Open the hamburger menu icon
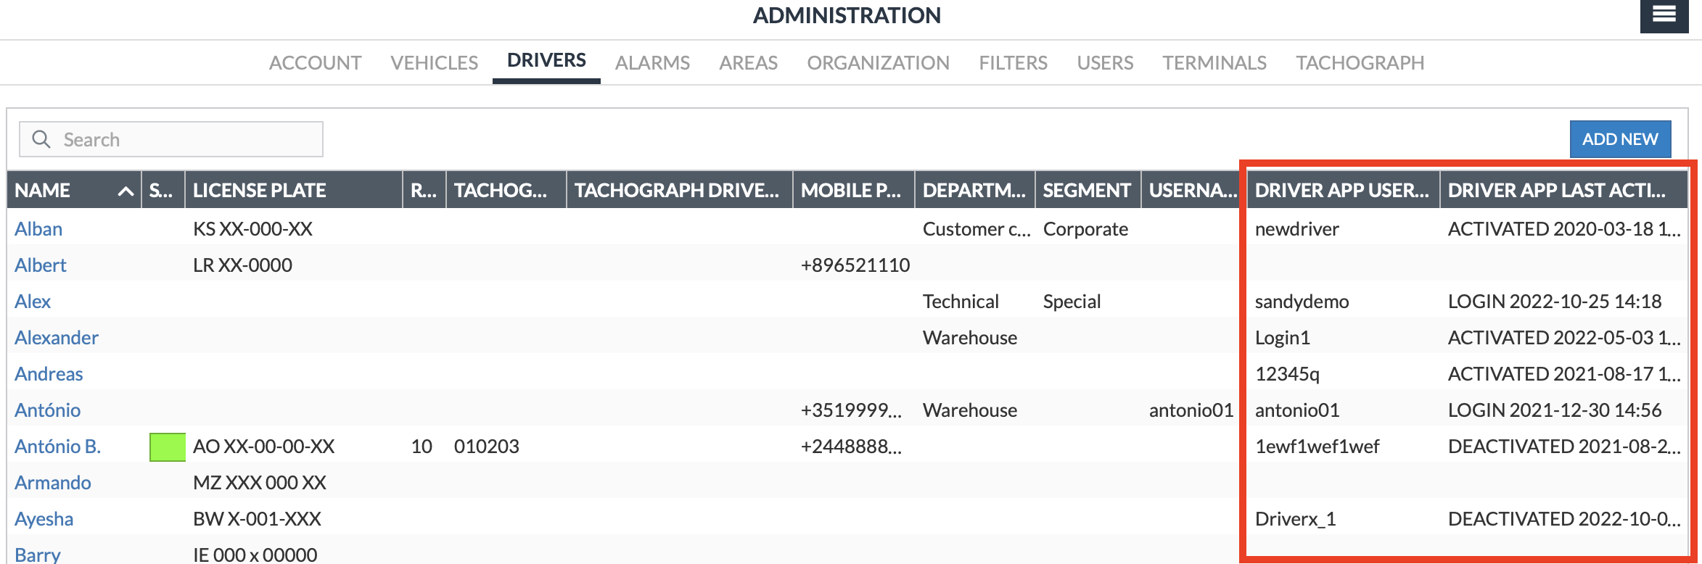 pos(1664,14)
